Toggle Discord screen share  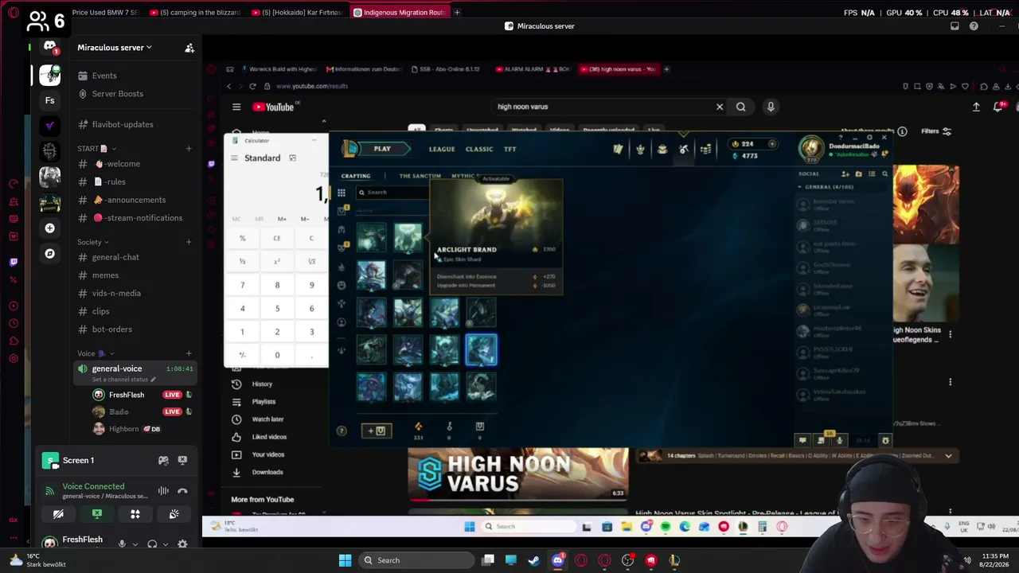pos(97,514)
